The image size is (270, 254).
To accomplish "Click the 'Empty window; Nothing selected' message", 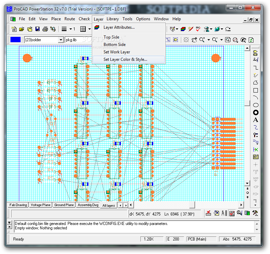I will (41, 228).
